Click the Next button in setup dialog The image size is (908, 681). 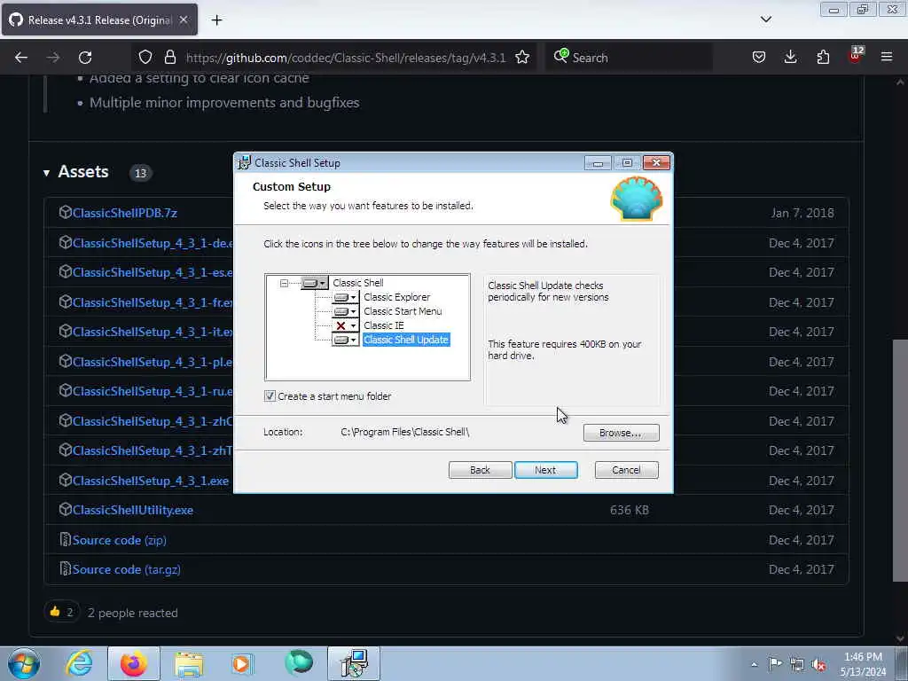click(545, 470)
